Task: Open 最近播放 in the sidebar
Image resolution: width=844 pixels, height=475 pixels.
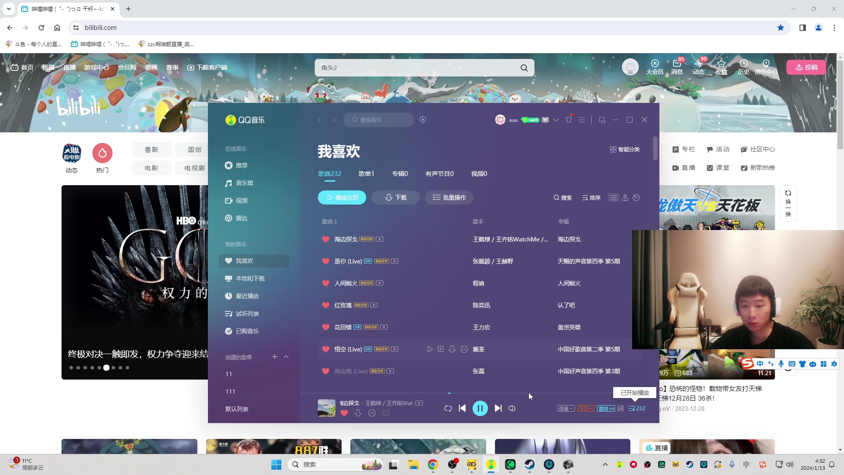Action: pos(242,296)
